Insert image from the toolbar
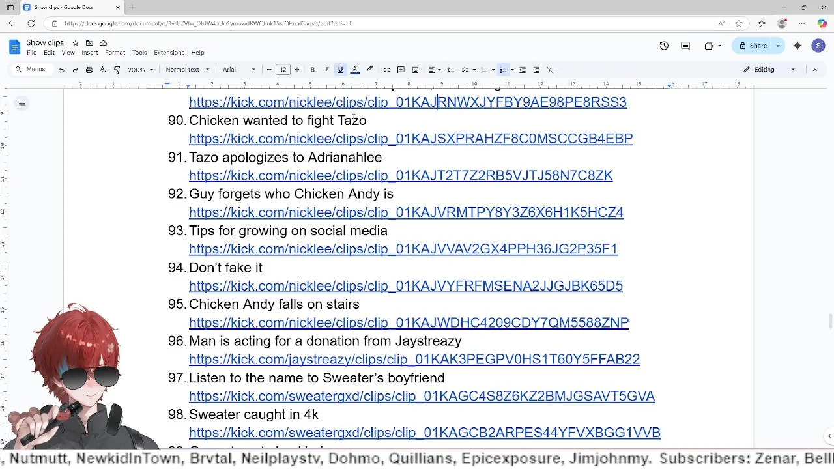The image size is (834, 469). (415, 70)
